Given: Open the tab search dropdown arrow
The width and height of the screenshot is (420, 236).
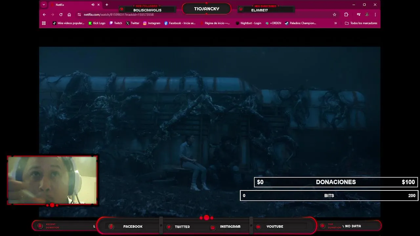Looking at the screenshot, I should [44, 5].
